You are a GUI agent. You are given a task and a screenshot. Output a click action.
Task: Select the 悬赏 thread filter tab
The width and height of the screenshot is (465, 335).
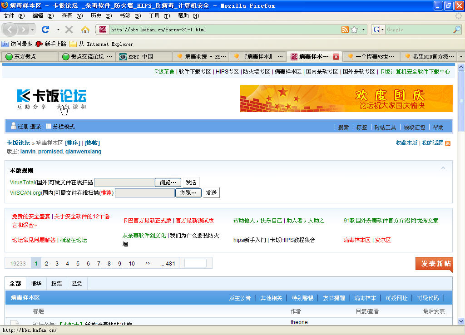[x=77, y=284]
